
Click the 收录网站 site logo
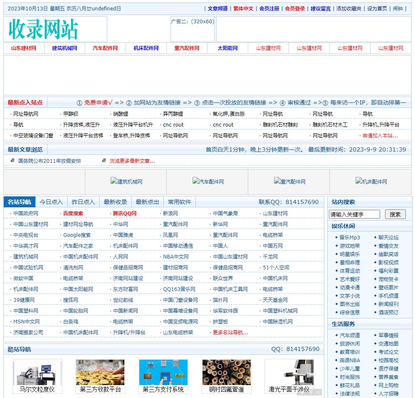(43, 29)
